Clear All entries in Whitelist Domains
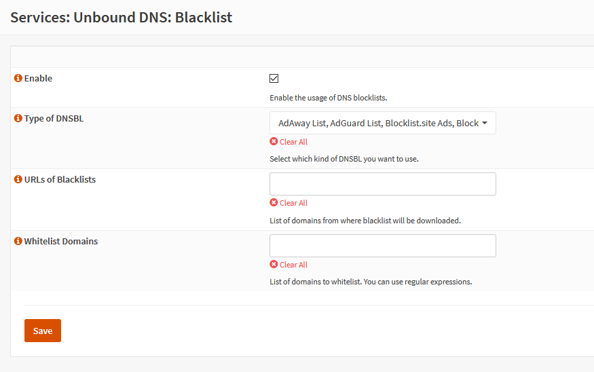The width and height of the screenshot is (594, 372). pos(293,265)
